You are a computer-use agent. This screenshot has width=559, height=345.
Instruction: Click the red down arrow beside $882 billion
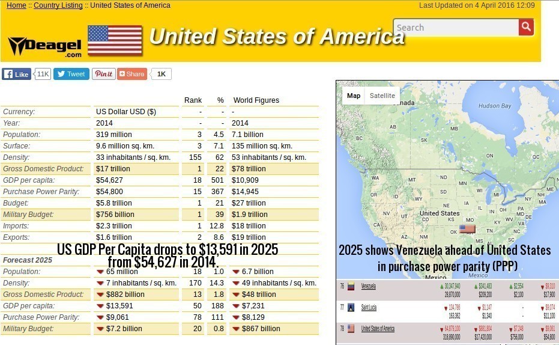coord(100,295)
